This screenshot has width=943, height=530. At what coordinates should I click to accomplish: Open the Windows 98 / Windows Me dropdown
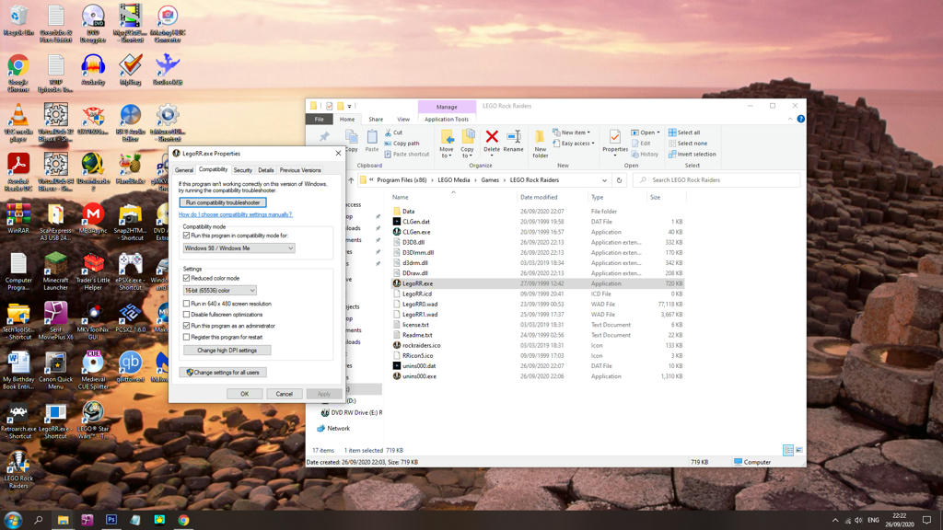[239, 248]
